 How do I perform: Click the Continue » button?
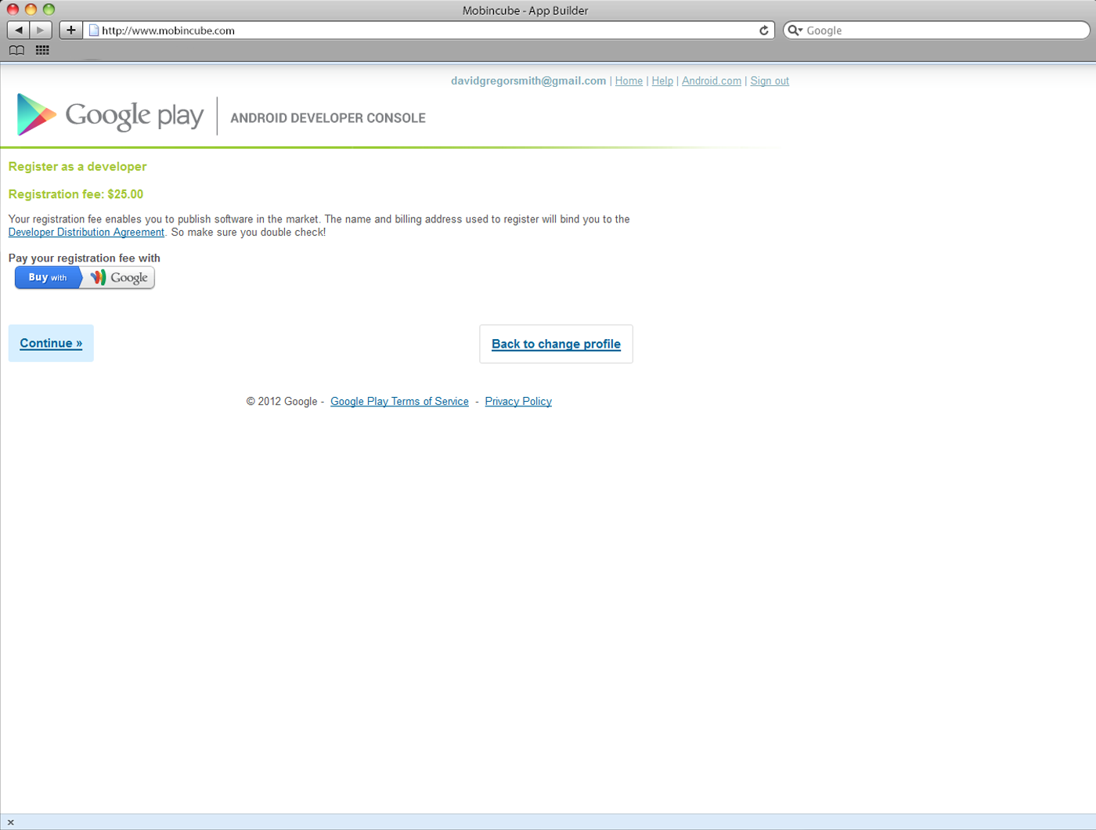(51, 343)
